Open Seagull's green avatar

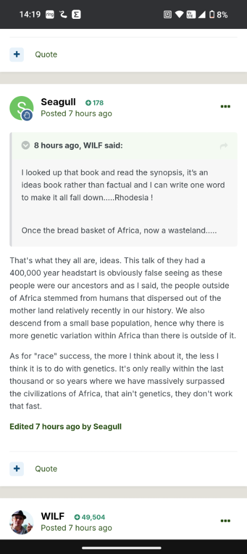(x=22, y=108)
